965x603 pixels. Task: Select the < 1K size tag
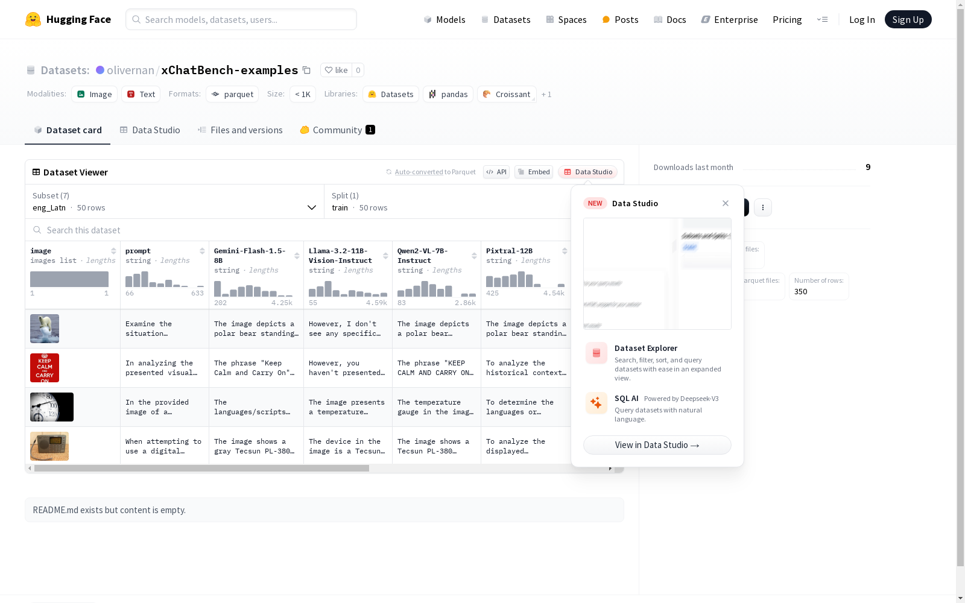pos(303,94)
